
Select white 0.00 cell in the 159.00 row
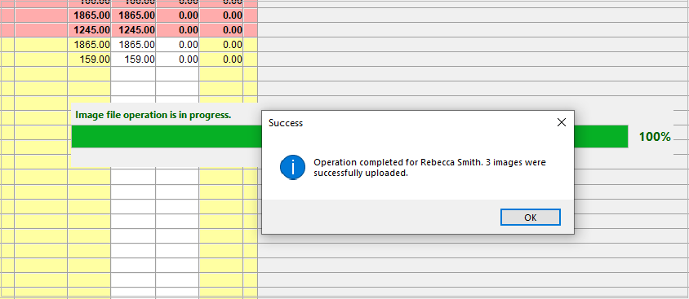tap(177, 59)
